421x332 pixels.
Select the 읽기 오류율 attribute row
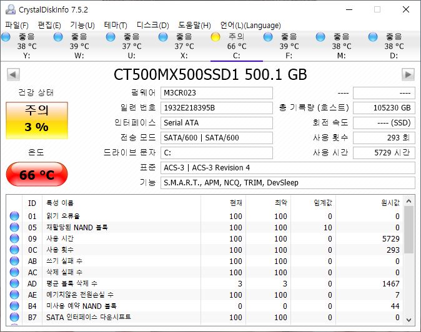(205, 216)
